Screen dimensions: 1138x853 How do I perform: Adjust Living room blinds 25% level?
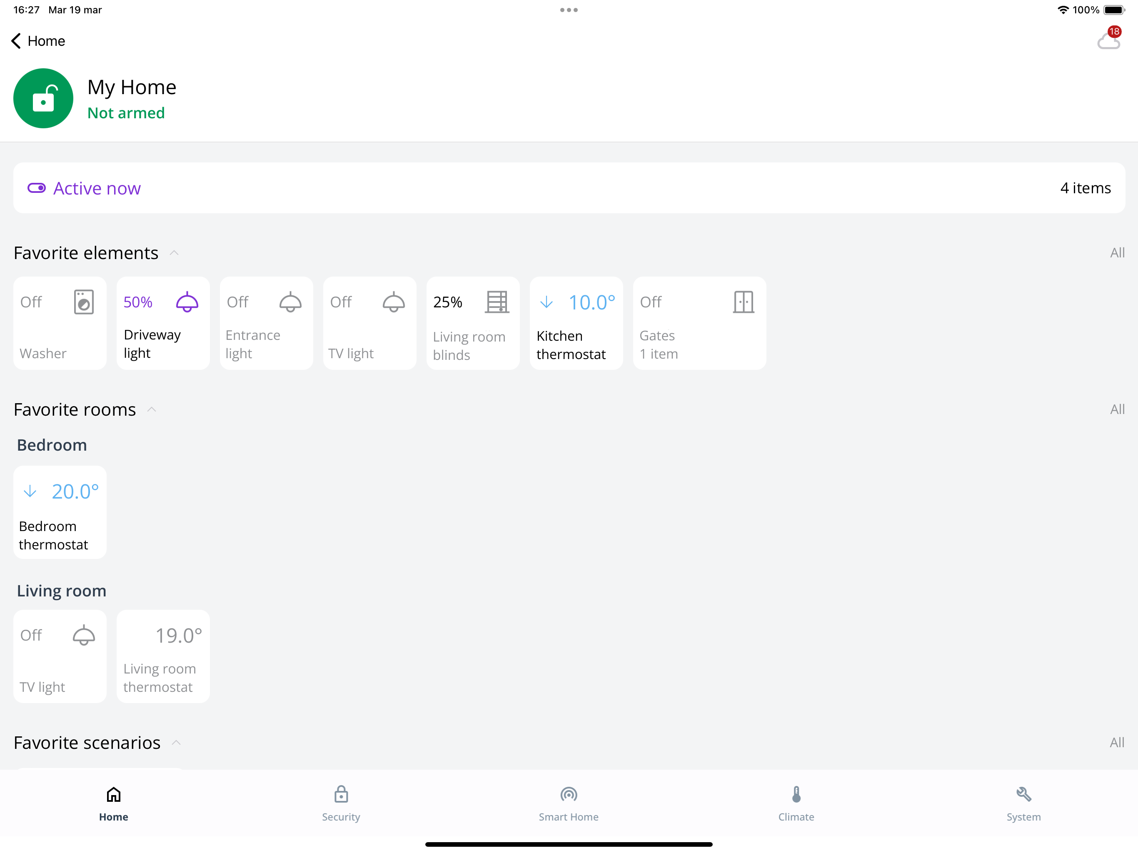[448, 302]
